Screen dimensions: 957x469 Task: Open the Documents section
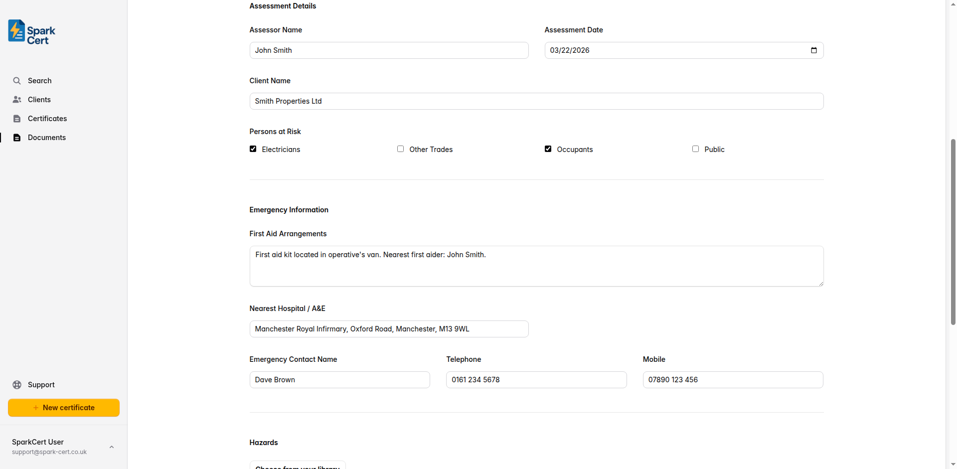coord(46,137)
